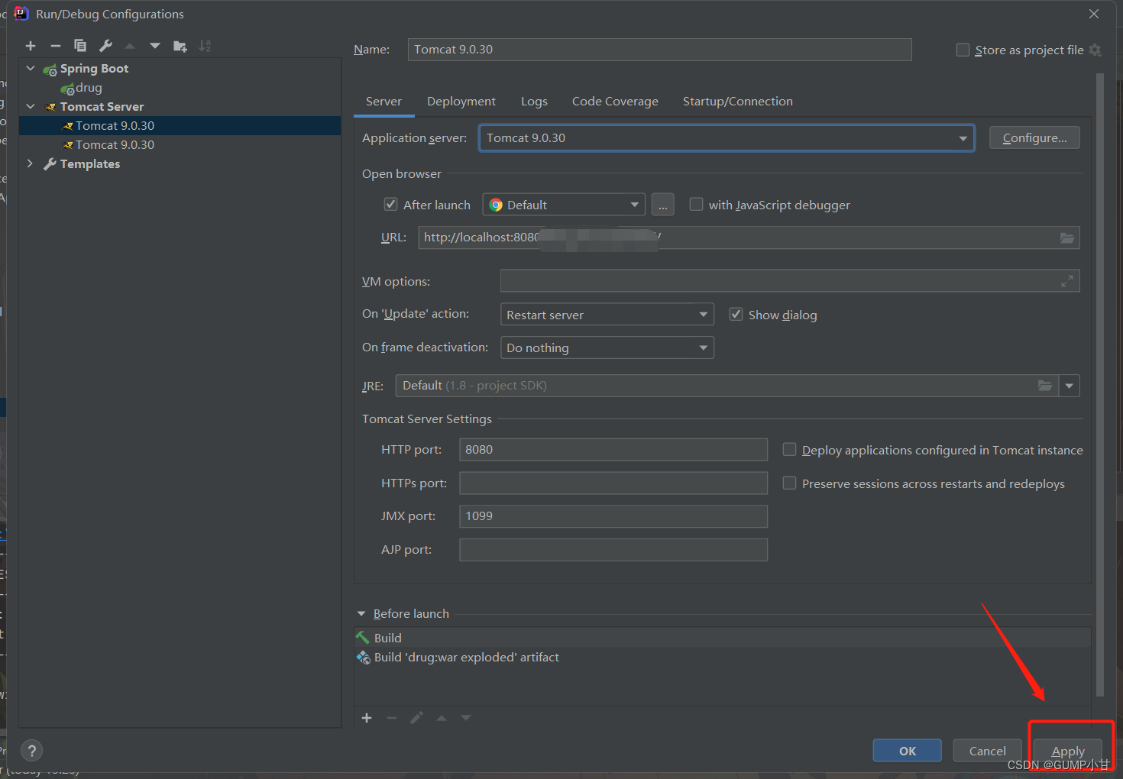Enable with JavaScript debugger
The width and height of the screenshot is (1123, 779).
click(696, 204)
